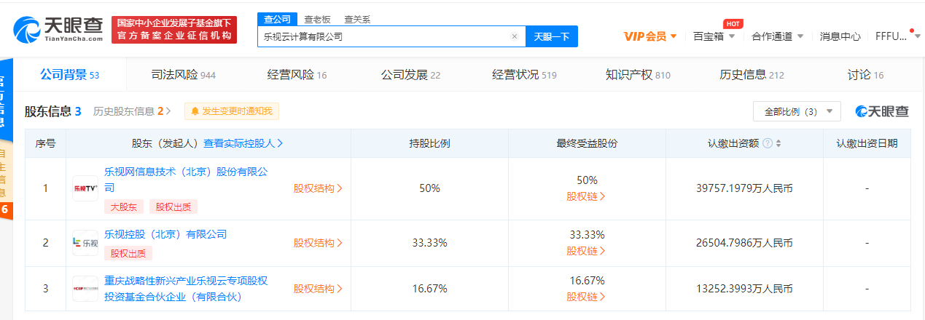
Task: Click the 33.33% value in the 持股比例 column
Action: click(x=429, y=243)
